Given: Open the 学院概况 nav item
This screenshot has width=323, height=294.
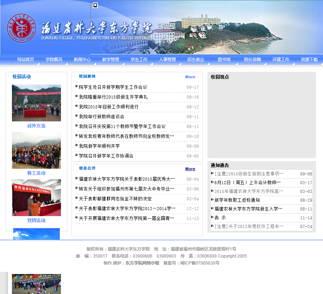Looking at the screenshot, I should coord(54,60).
